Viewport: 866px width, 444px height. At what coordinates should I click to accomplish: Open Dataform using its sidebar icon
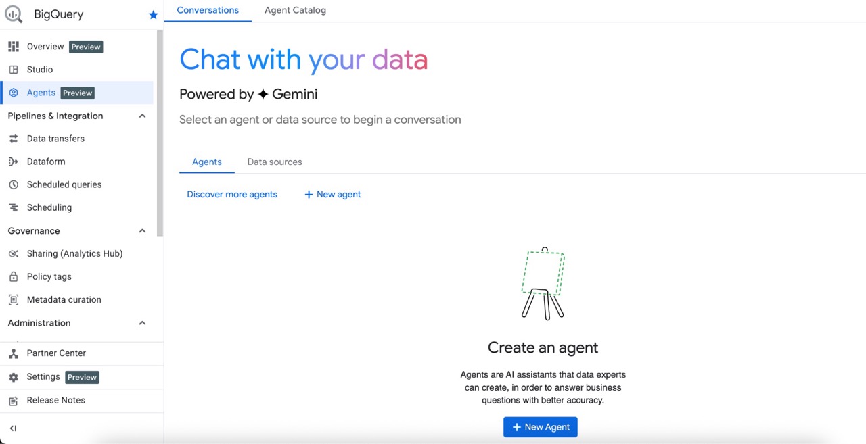coord(14,162)
